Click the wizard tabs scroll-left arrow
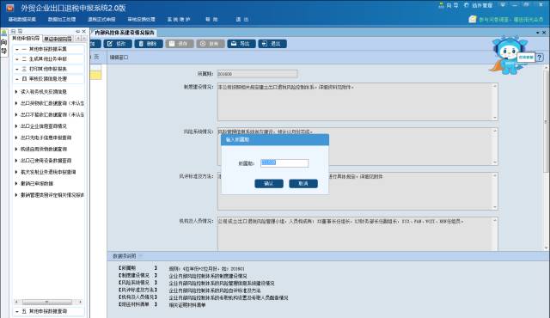Image resolution: width=550 pixels, height=318 pixels. tap(78, 39)
